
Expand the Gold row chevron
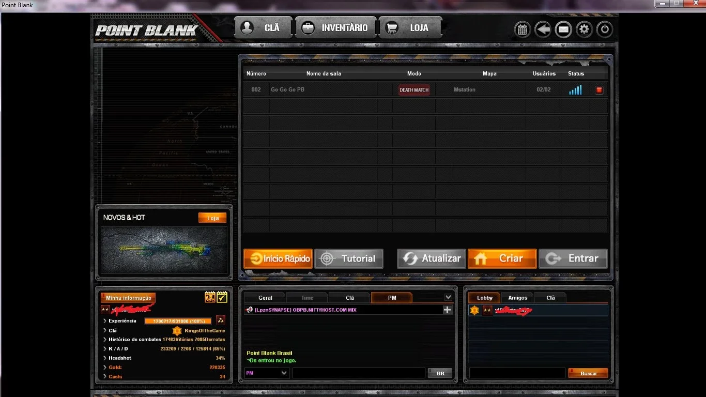coord(104,368)
